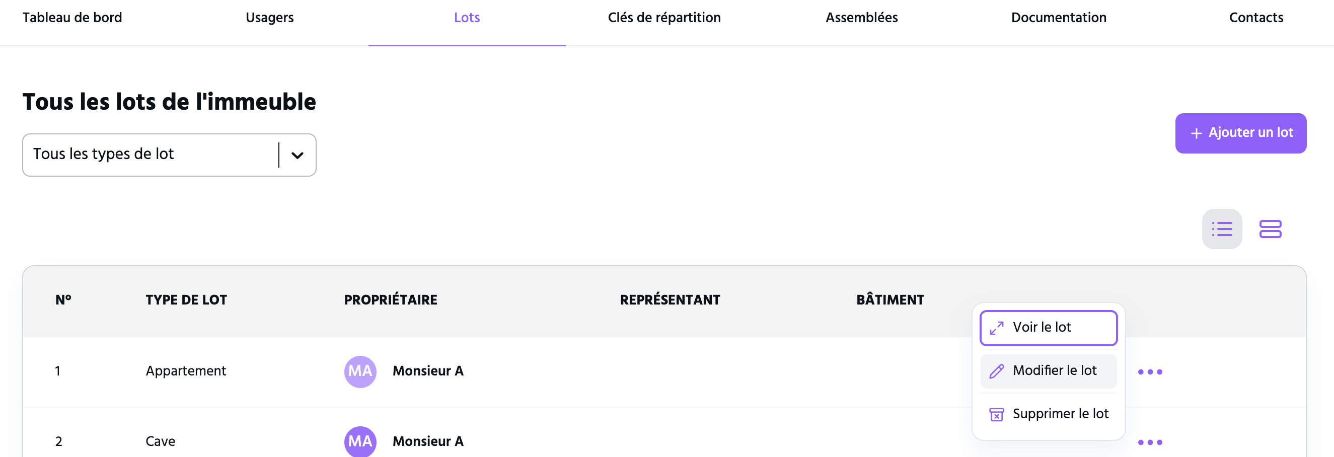
Task: Open the Clés de répartition tab
Action: tap(664, 18)
